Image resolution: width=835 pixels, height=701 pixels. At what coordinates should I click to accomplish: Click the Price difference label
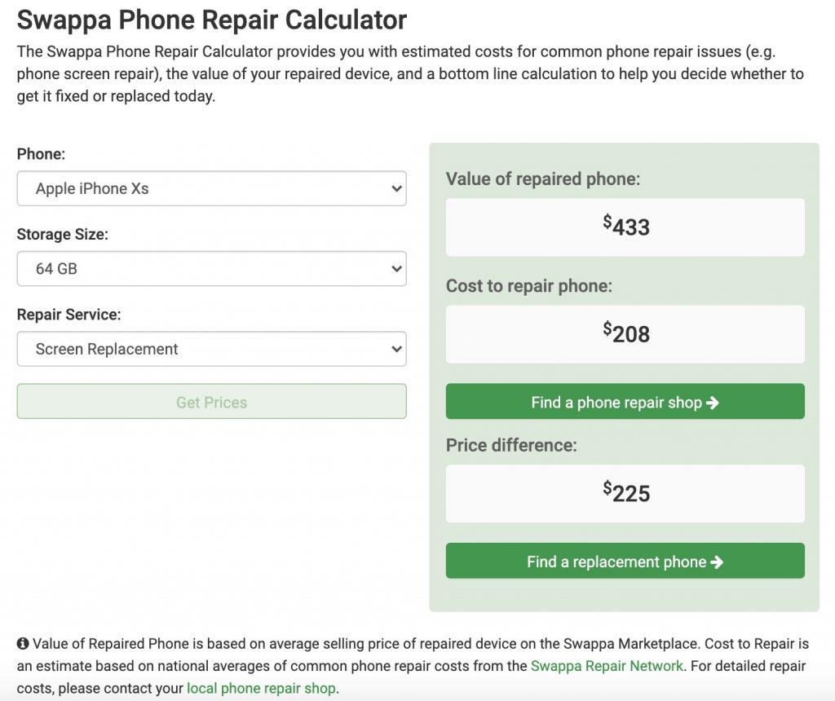(511, 445)
